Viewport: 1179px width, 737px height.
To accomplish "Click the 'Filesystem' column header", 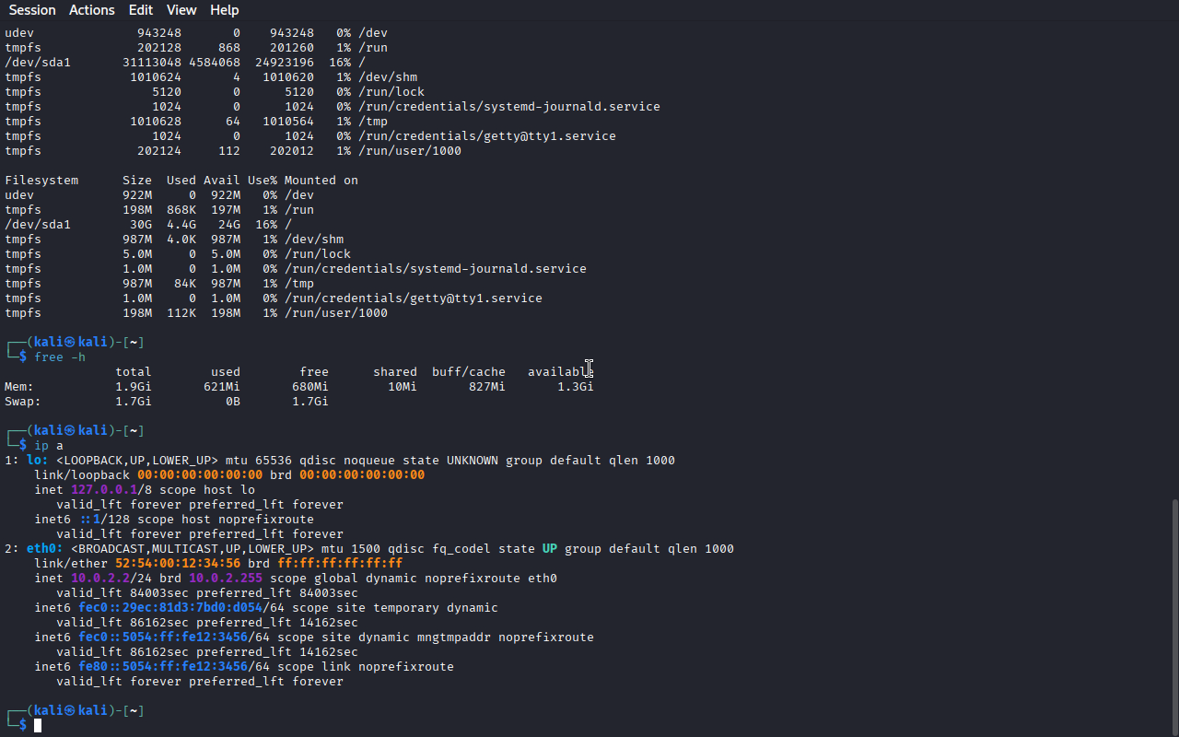I will point(41,181).
